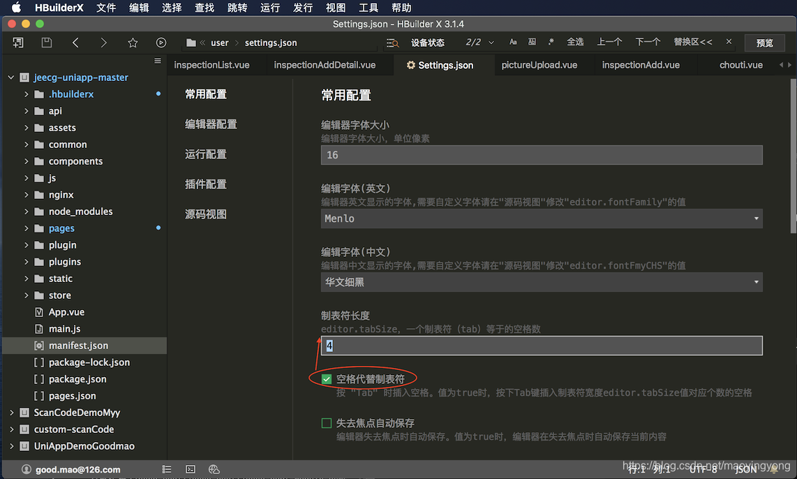Screen dimensions: 797x479
Task: Expand the .hbuilderx folder
Action: tap(27, 94)
